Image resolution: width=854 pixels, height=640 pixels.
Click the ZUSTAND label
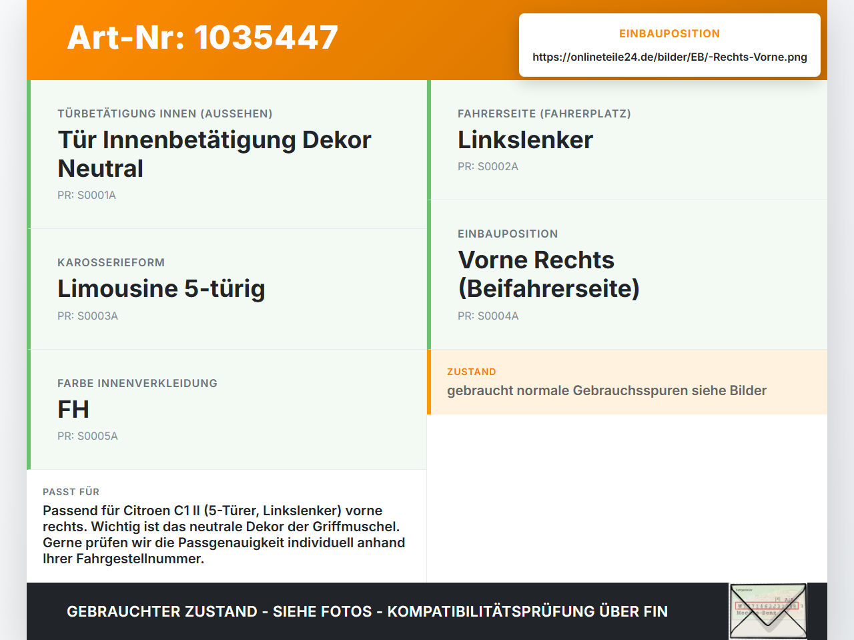[472, 372]
